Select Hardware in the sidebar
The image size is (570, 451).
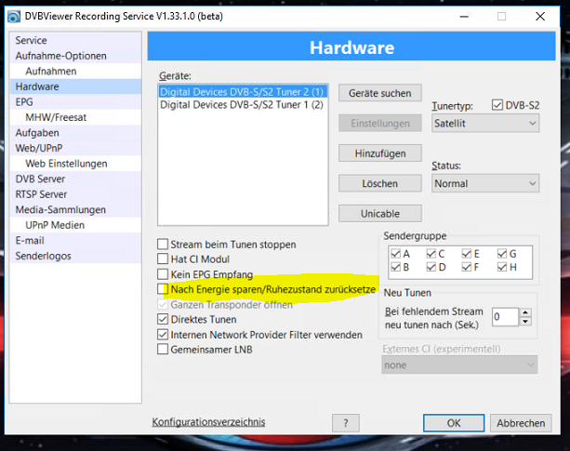(x=75, y=86)
